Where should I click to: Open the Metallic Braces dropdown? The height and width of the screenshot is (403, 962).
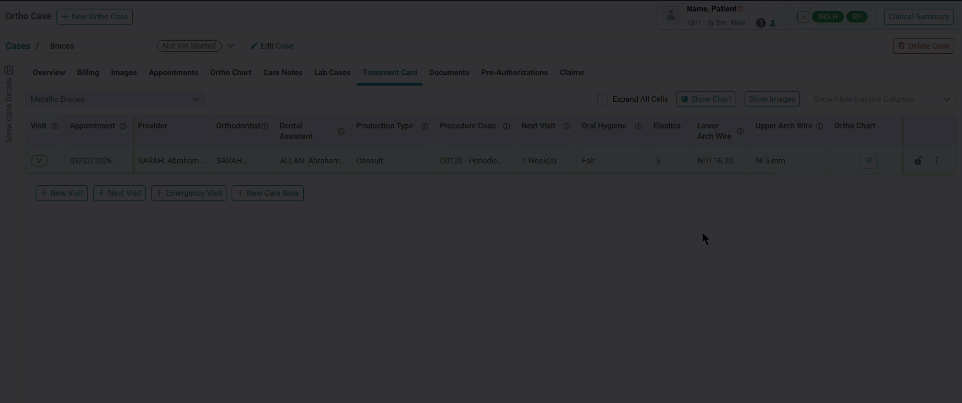click(x=115, y=99)
